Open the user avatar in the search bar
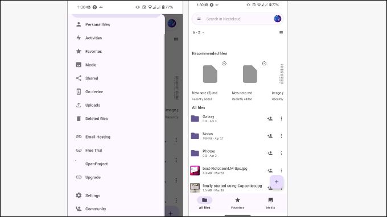This screenshot has width=387, height=217. [x=277, y=19]
